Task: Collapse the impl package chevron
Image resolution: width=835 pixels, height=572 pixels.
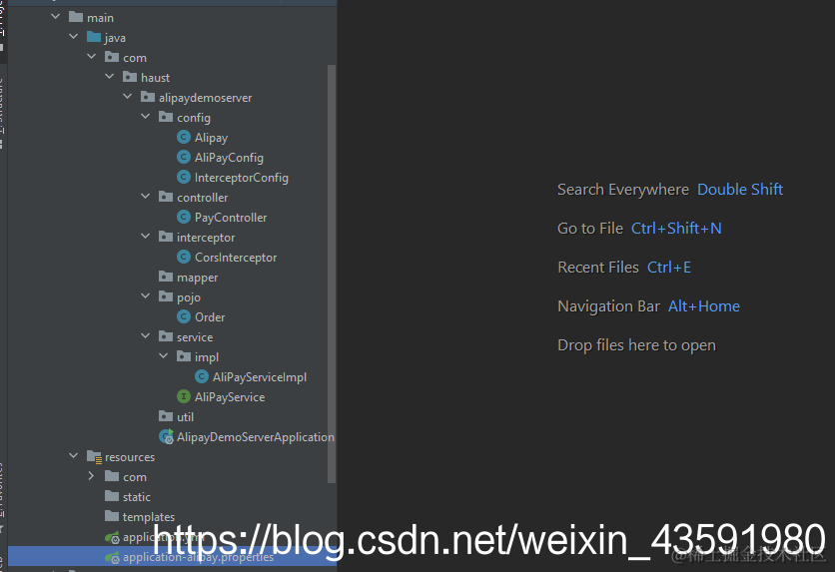Action: tap(164, 355)
